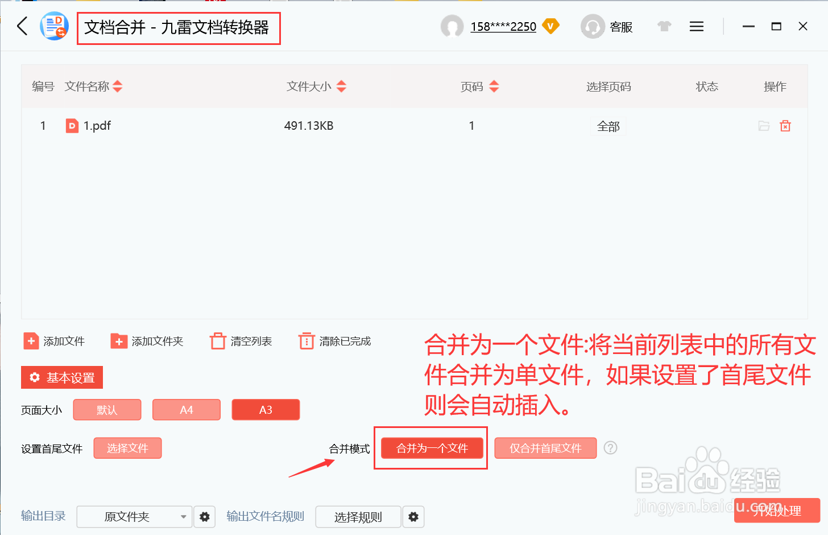
Task: Set page size to A4
Action: [187, 410]
